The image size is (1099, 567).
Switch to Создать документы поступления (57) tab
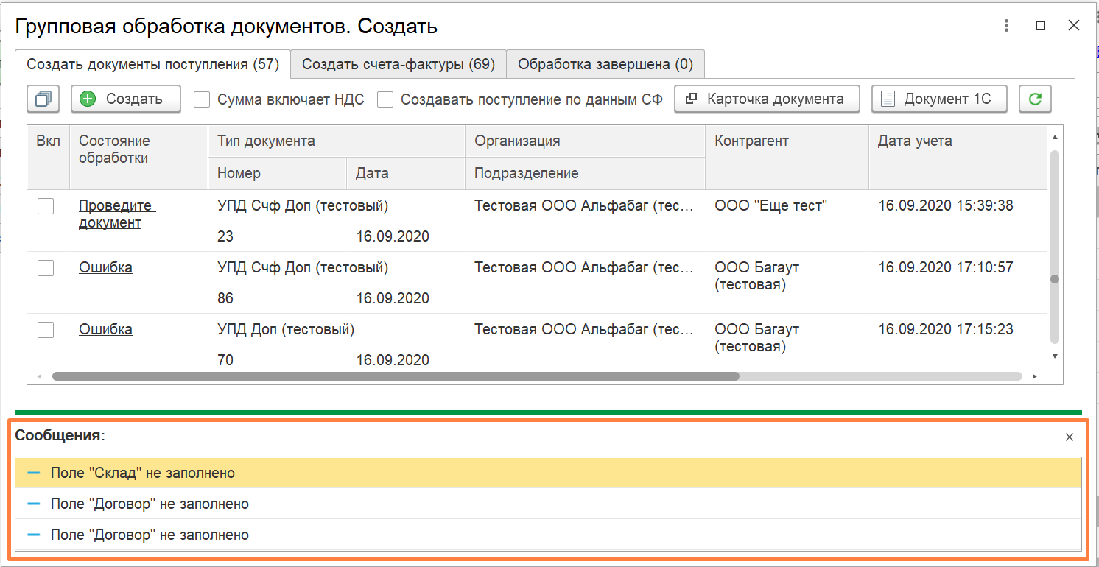coord(153,64)
